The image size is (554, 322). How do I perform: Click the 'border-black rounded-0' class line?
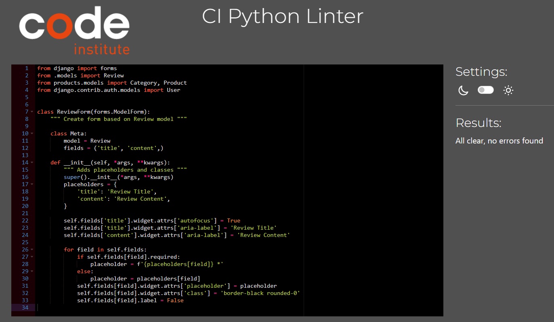point(189,293)
